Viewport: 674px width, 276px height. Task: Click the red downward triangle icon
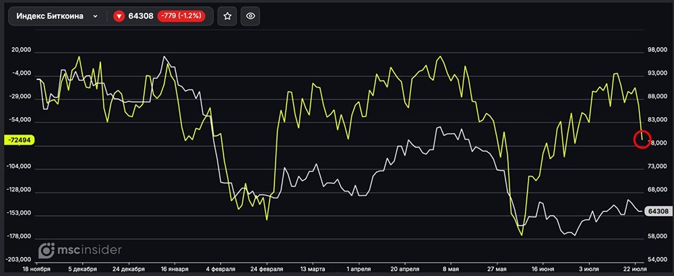[x=119, y=16]
